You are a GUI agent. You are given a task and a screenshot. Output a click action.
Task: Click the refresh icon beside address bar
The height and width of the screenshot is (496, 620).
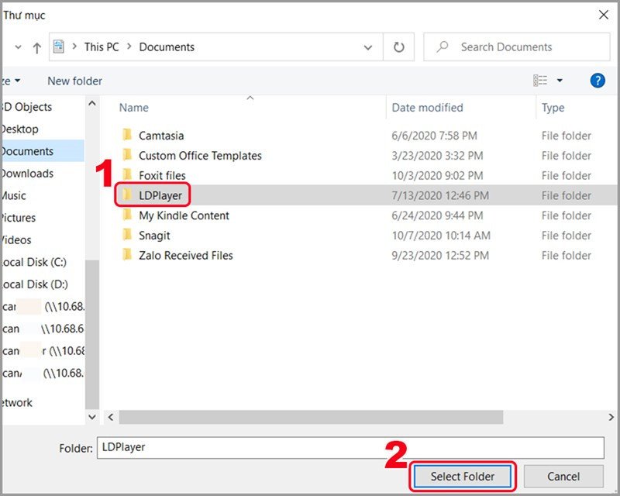point(398,46)
